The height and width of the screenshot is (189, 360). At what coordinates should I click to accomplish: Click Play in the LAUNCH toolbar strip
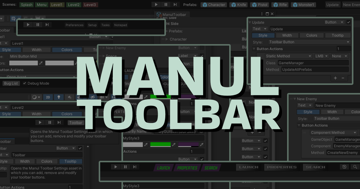(x=115, y=167)
